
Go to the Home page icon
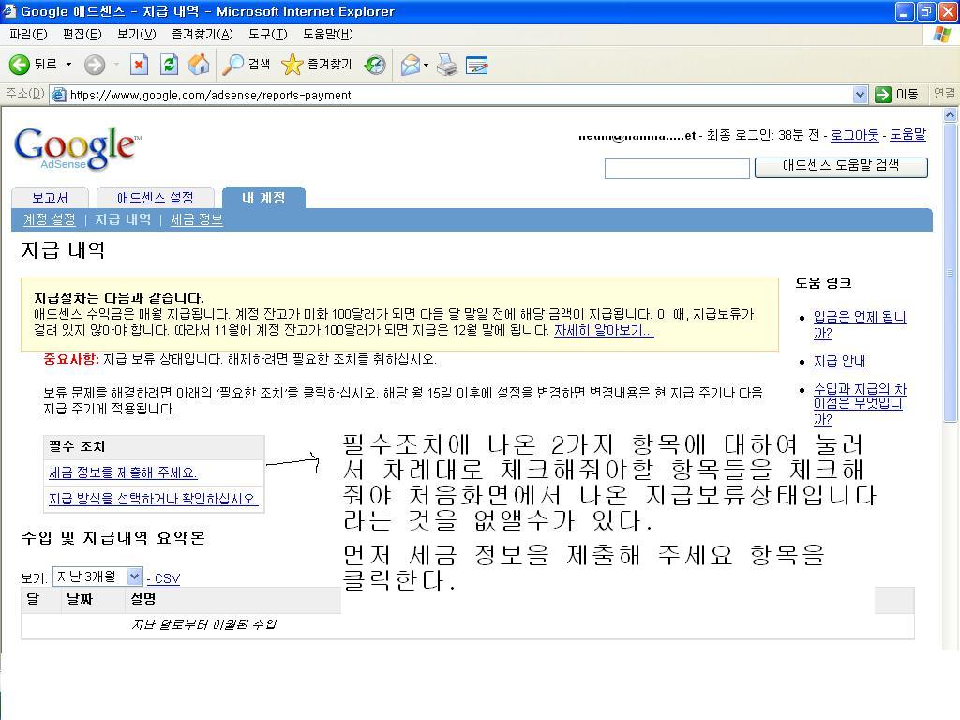(199, 65)
